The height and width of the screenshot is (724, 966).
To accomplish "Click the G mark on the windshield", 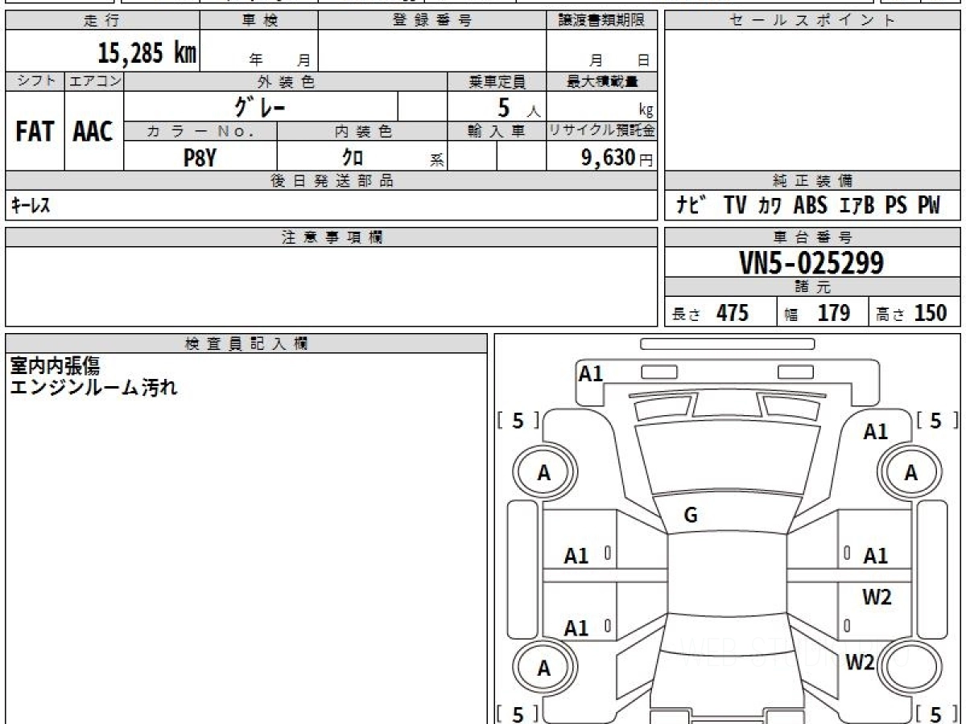I will pyautogui.click(x=690, y=516).
